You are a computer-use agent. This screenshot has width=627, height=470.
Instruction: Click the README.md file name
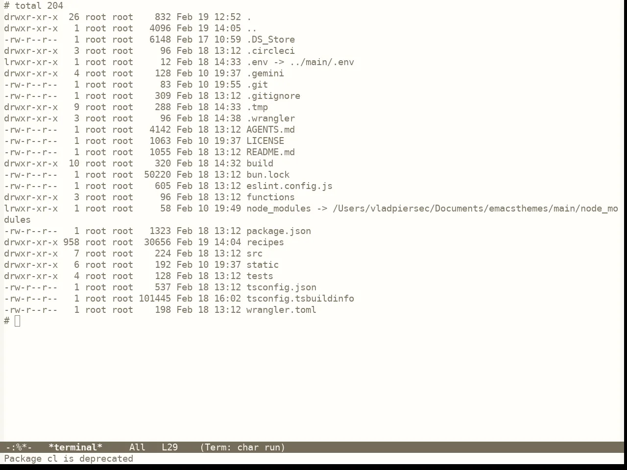tap(270, 152)
